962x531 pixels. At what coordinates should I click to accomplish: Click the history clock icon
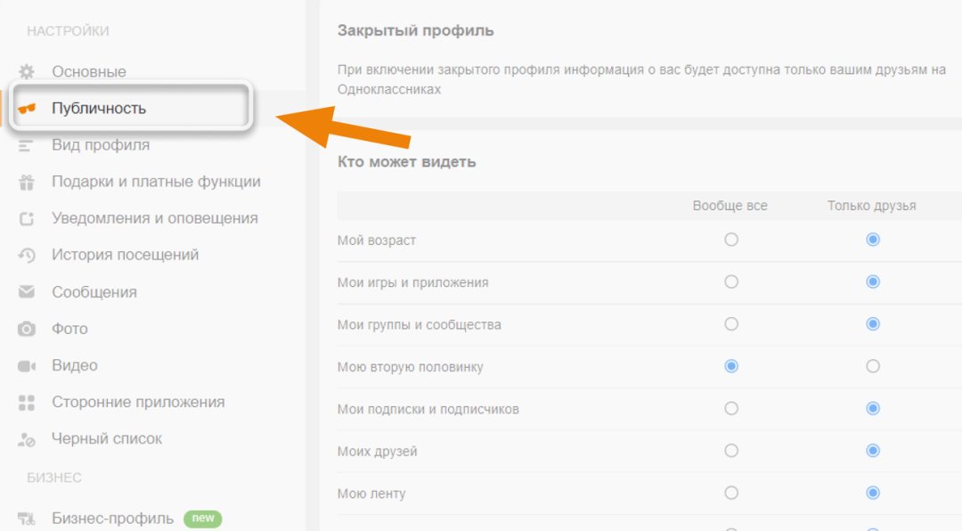coord(27,256)
